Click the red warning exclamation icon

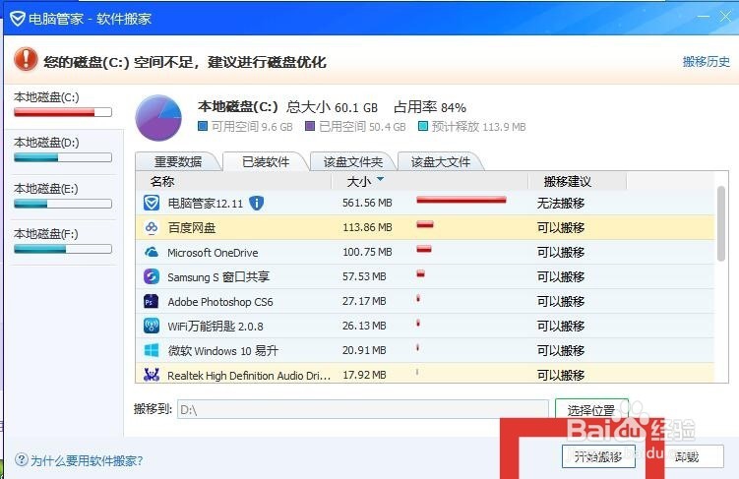[x=26, y=60]
